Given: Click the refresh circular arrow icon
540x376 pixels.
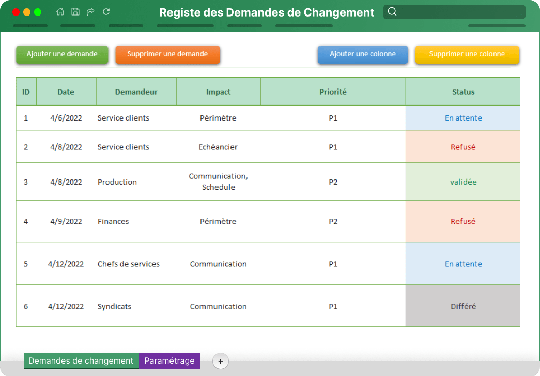Looking at the screenshot, I should [x=106, y=12].
